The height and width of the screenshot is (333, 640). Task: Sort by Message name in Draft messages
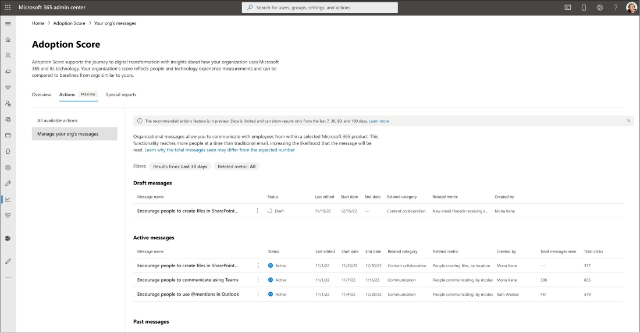150,197
